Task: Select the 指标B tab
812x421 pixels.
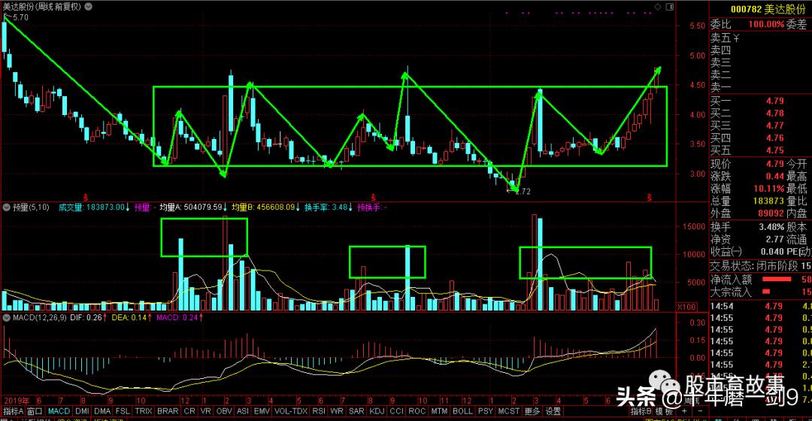Action: point(641,411)
